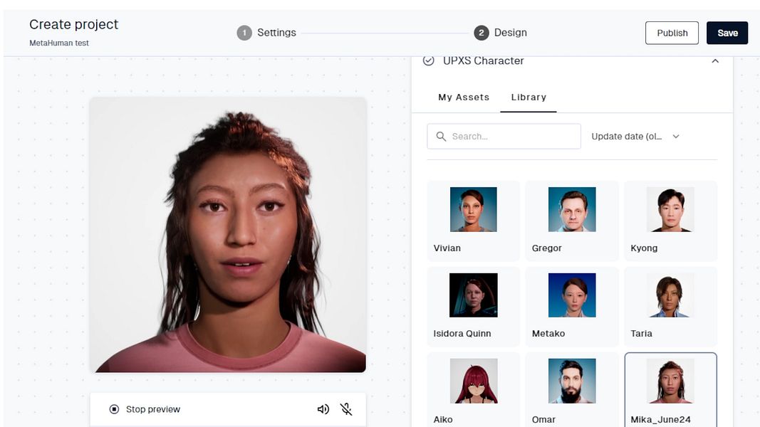Viewport: 760px width, 427px height.
Task: Open the Update date sort dropdown
Action: (x=635, y=137)
